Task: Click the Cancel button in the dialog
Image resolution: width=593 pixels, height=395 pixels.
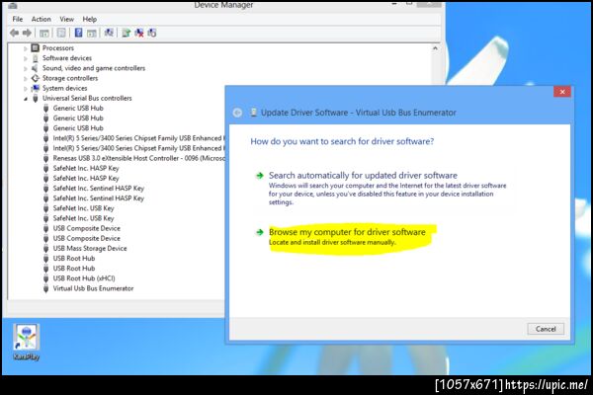Action: (x=546, y=329)
